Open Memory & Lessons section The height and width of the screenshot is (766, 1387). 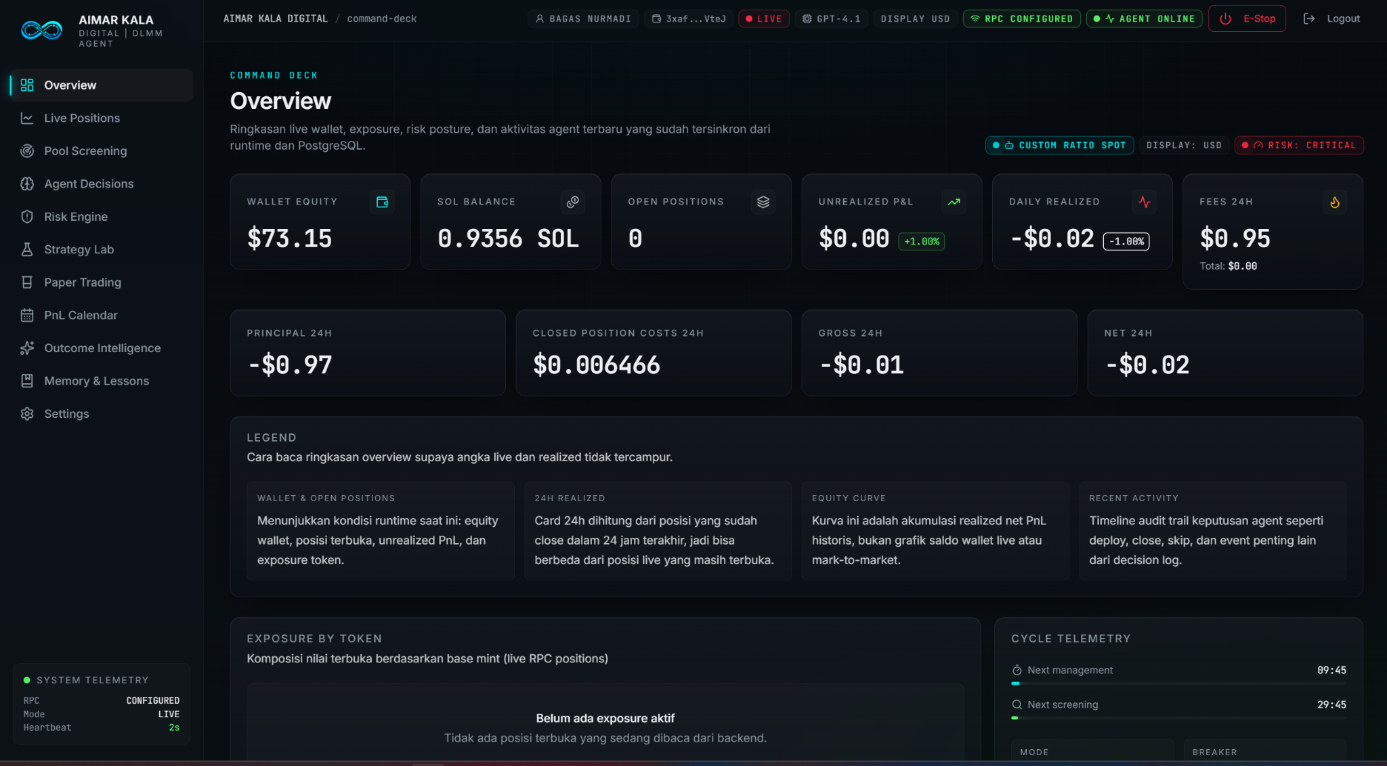click(x=102, y=381)
